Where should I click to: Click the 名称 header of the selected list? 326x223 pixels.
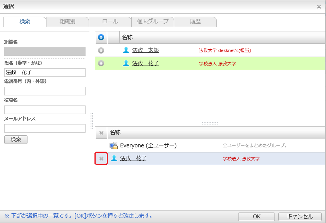point(115,132)
